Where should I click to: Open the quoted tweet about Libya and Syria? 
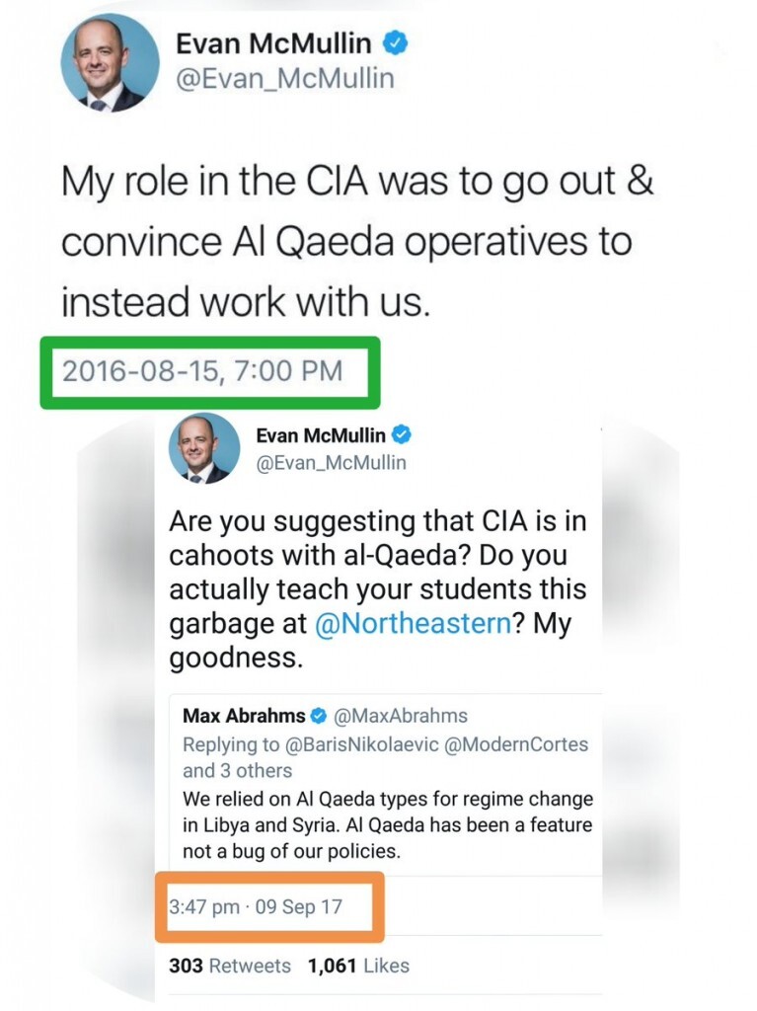click(388, 824)
